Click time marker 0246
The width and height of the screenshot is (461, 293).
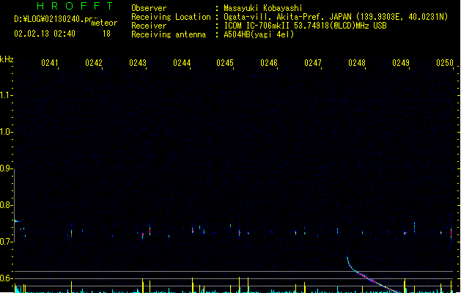coord(269,63)
